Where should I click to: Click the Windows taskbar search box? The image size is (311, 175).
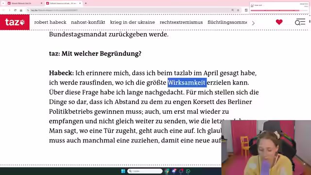tap(145, 171)
